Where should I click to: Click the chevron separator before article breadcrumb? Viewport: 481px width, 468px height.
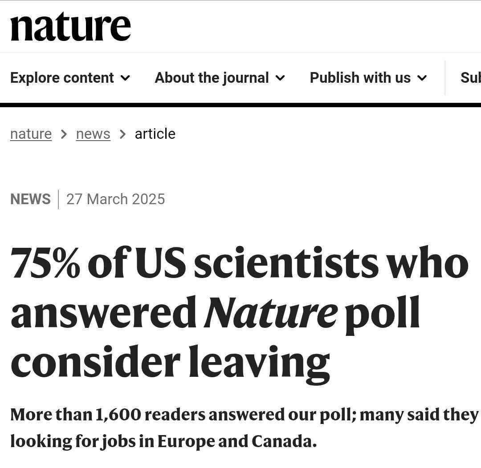[x=123, y=134]
